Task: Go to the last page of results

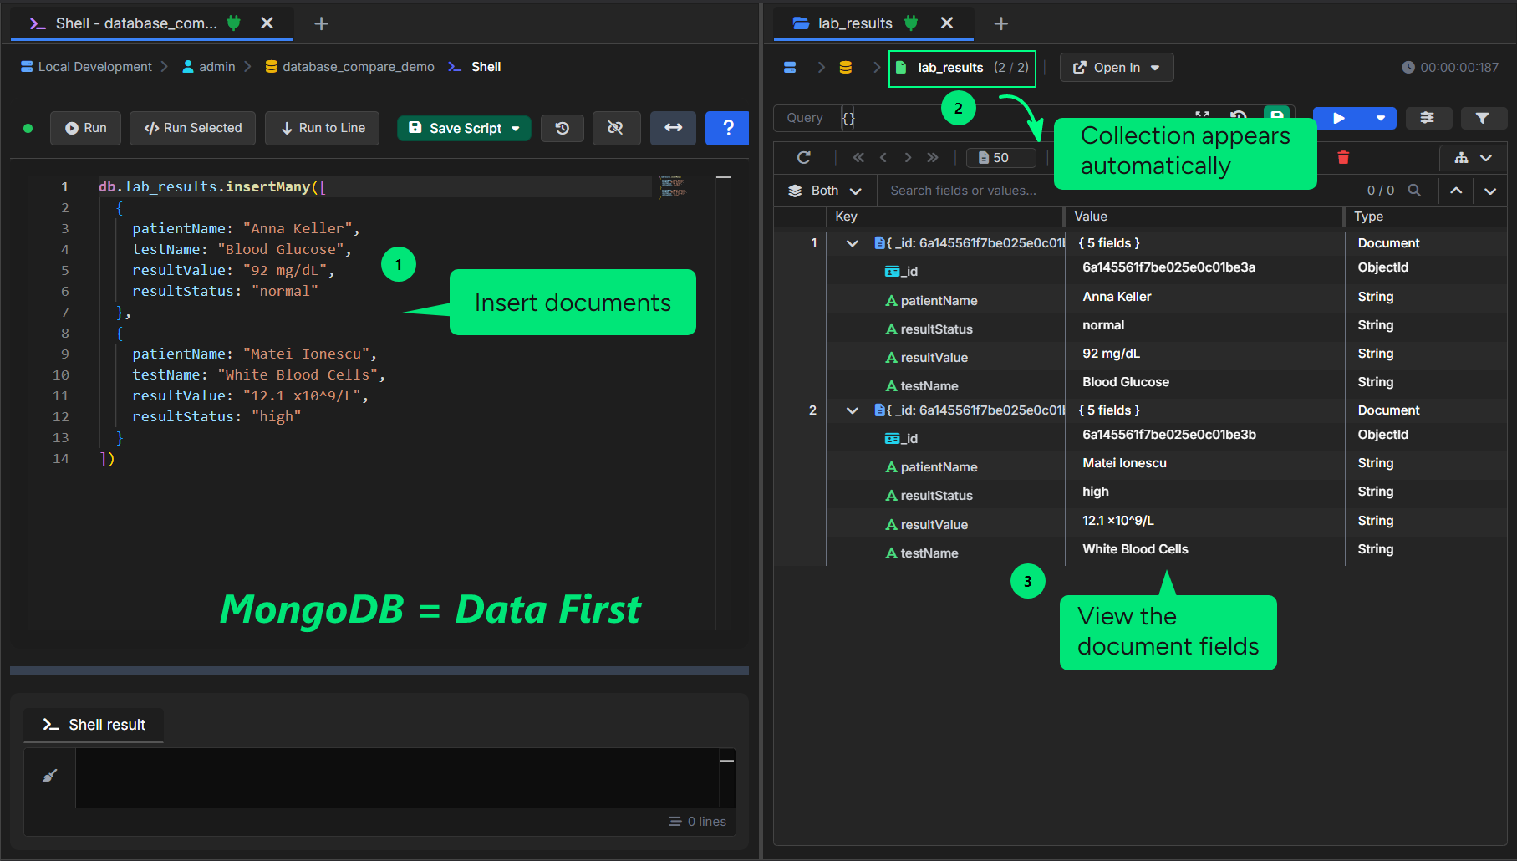Action: (x=933, y=157)
